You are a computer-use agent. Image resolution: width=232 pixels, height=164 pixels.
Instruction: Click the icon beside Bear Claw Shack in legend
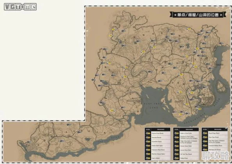coord(205,137)
